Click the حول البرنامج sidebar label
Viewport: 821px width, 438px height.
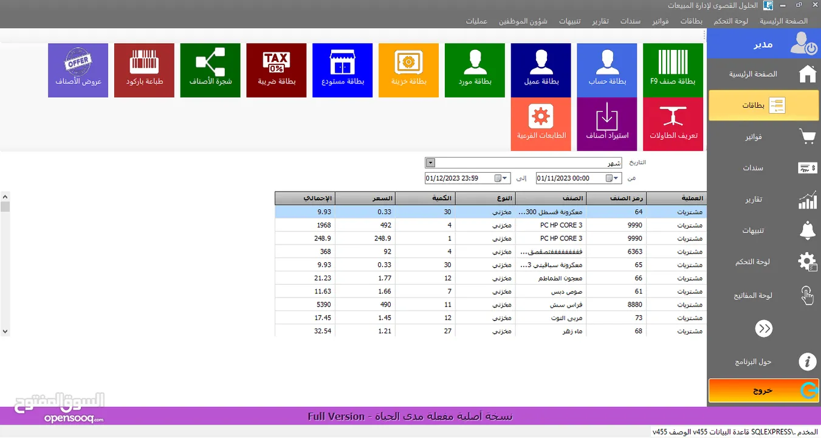point(753,361)
